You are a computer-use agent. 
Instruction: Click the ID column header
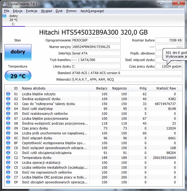(x=16, y=88)
